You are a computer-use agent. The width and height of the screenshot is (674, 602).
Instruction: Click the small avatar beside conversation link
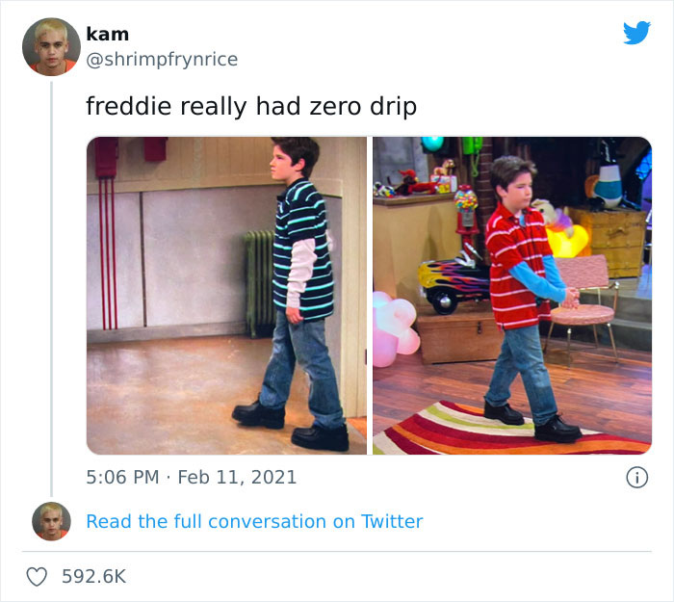(x=51, y=521)
